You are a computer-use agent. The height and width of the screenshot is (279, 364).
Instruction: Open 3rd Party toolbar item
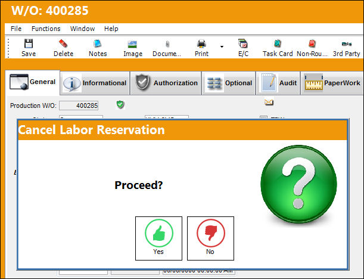click(346, 48)
